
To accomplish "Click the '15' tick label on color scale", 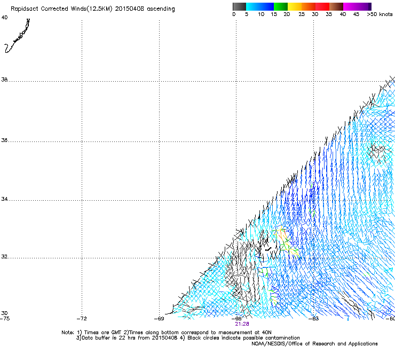I will (x=274, y=14).
